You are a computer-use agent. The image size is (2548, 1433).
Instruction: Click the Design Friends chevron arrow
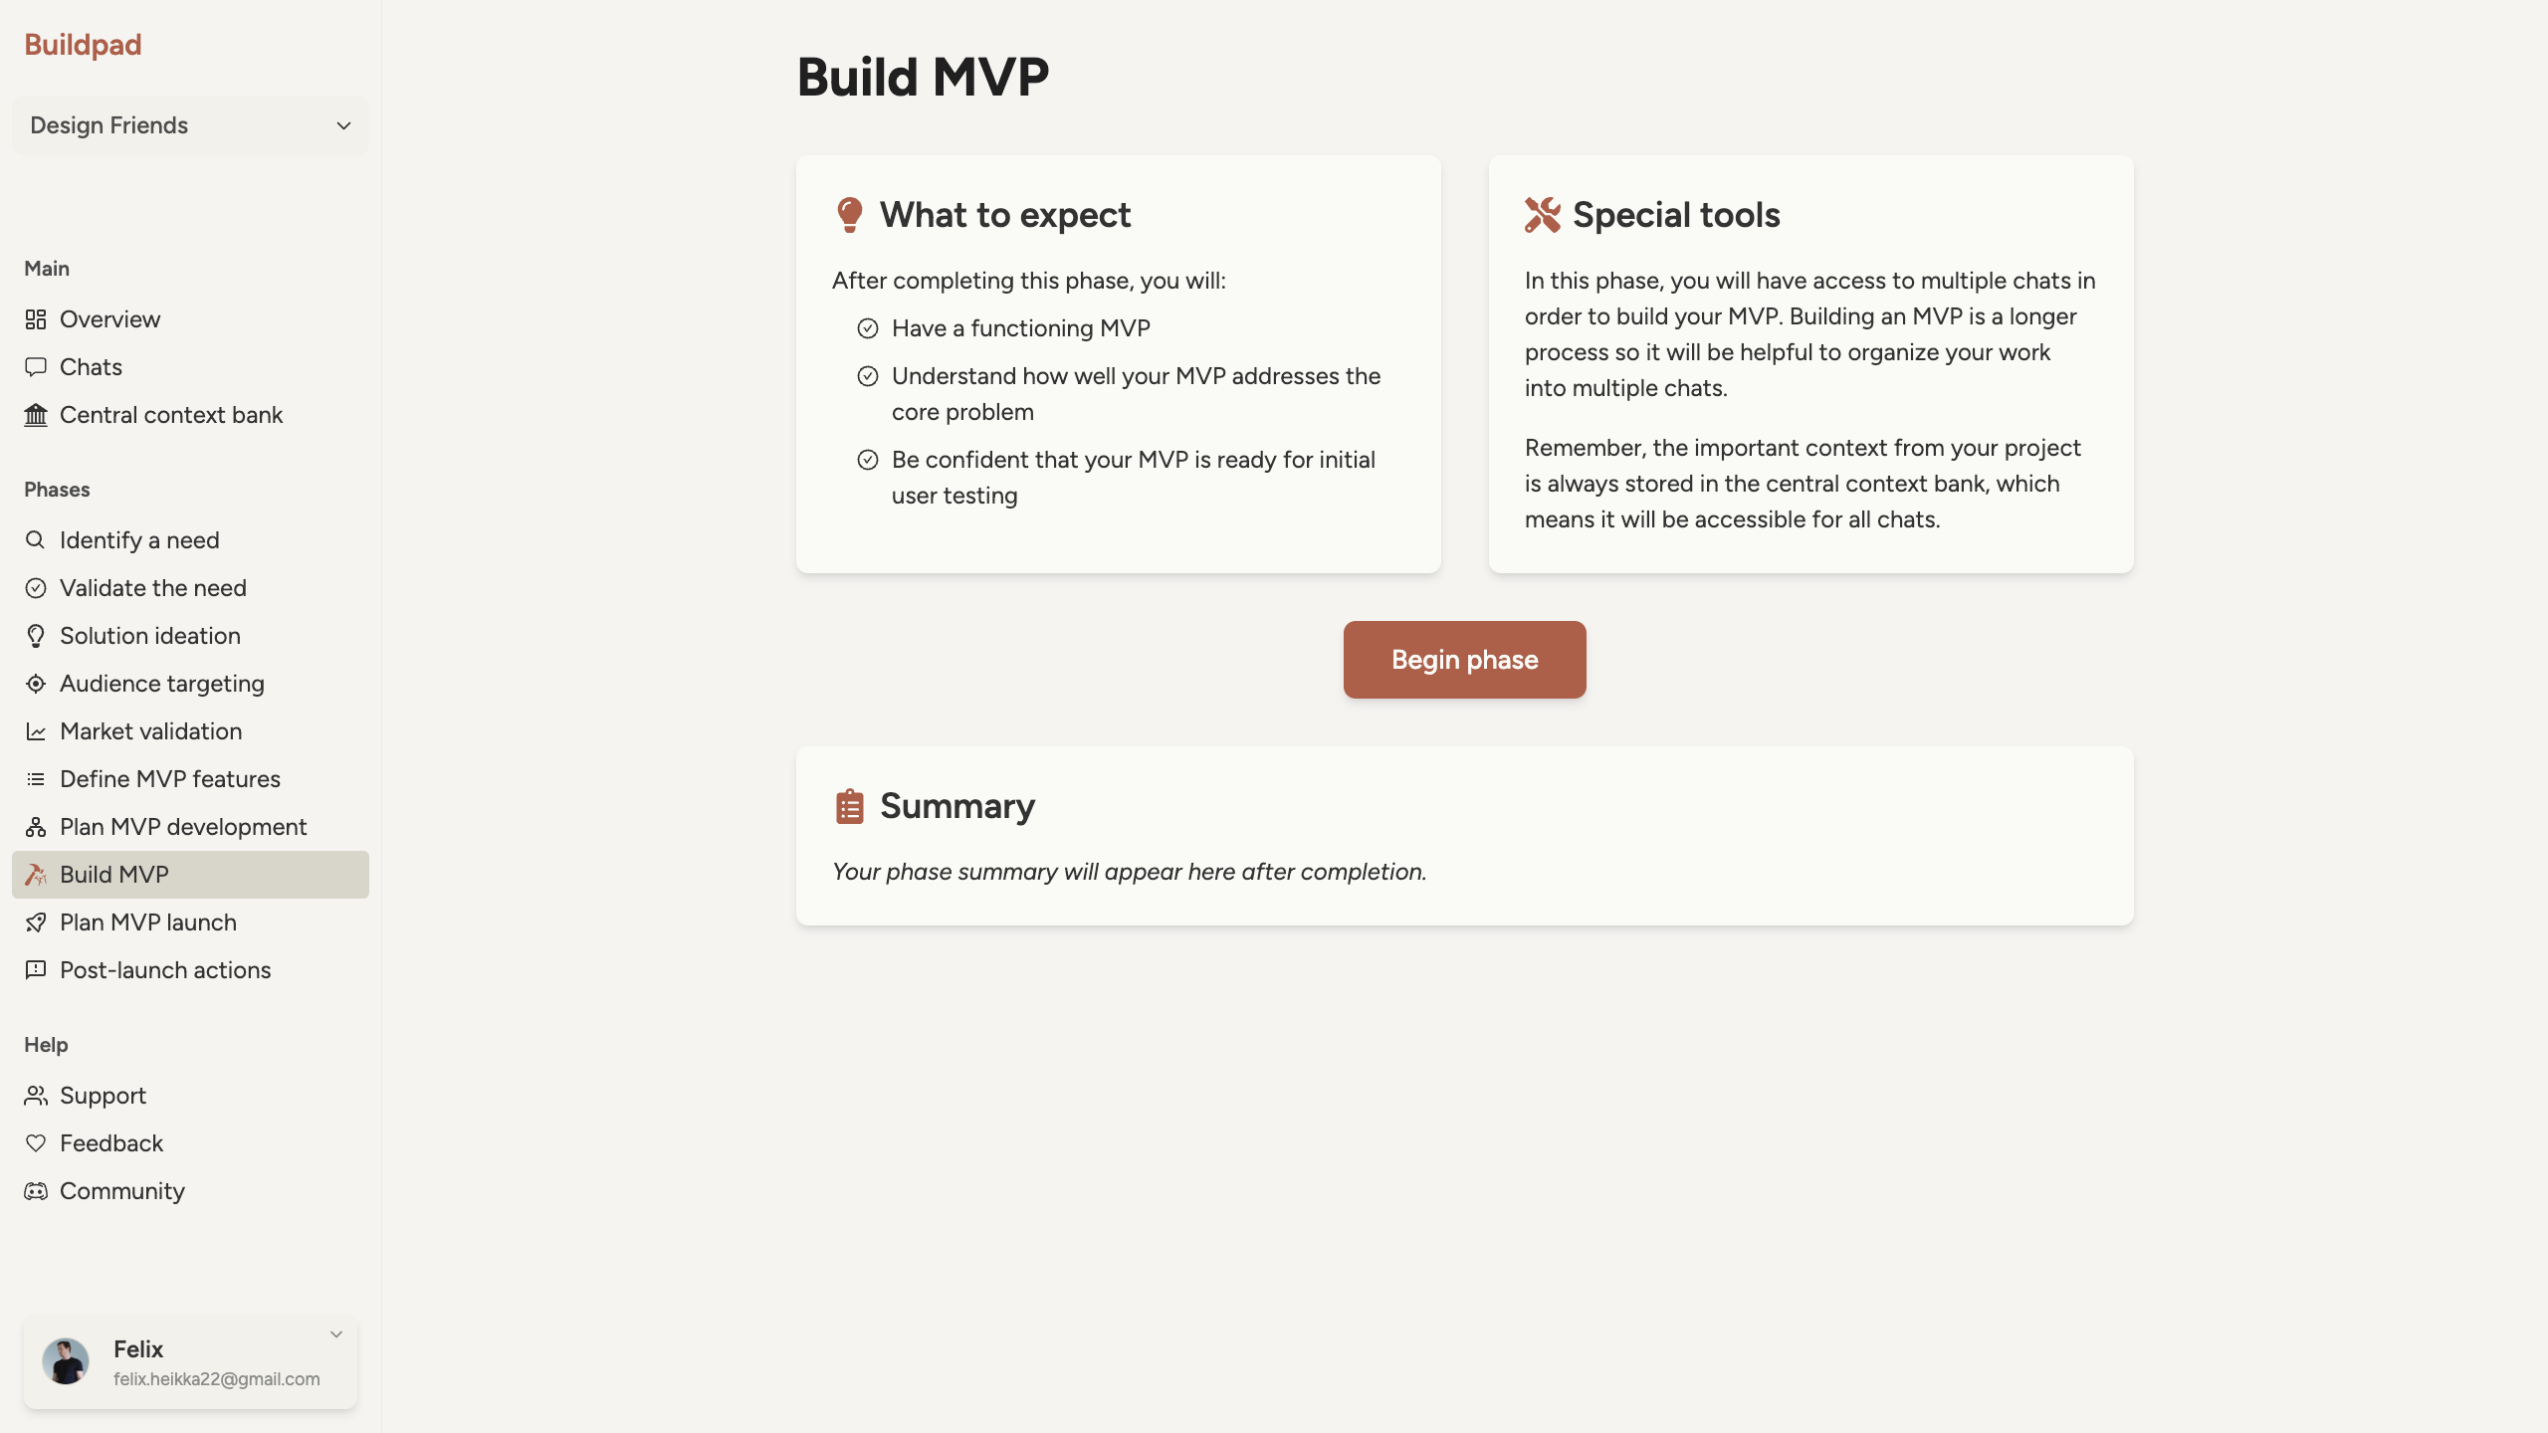(343, 126)
